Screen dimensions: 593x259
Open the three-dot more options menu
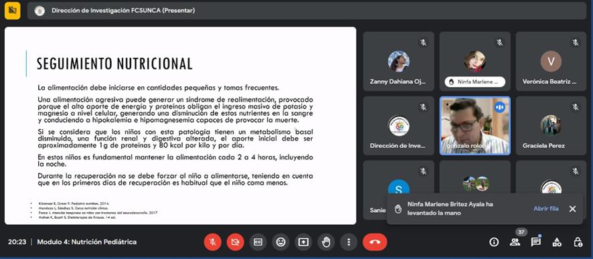click(x=349, y=242)
